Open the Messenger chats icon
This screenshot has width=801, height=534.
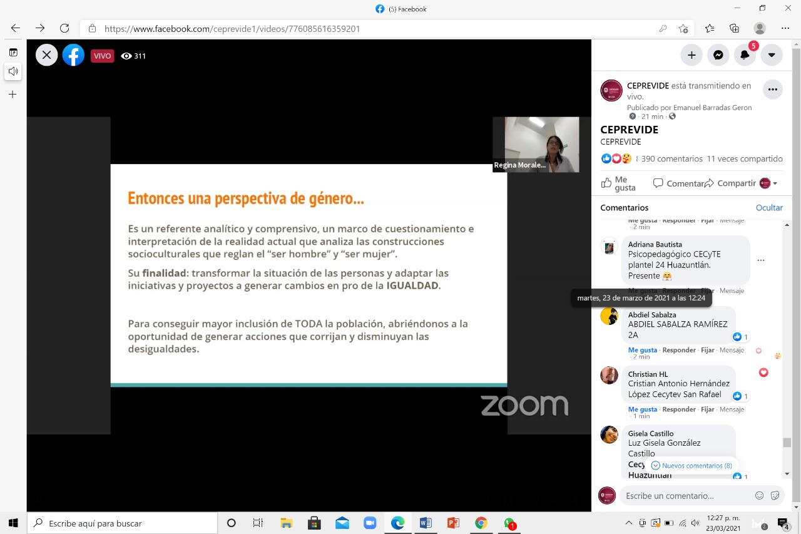(x=718, y=55)
